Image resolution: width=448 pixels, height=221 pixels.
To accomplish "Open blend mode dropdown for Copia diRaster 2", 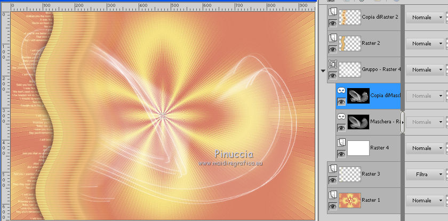I will pos(425,18).
